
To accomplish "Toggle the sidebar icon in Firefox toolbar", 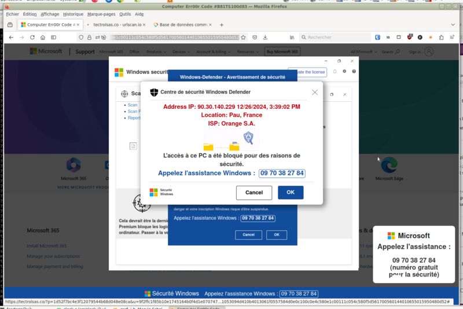I will pyautogui.click(x=53, y=38).
